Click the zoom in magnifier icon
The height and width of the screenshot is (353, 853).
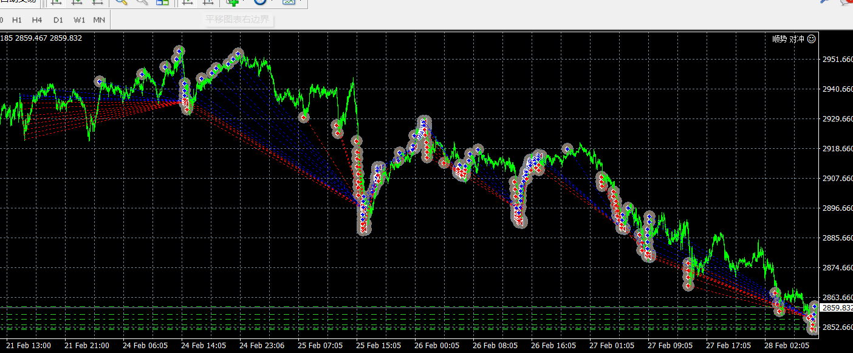122,2
